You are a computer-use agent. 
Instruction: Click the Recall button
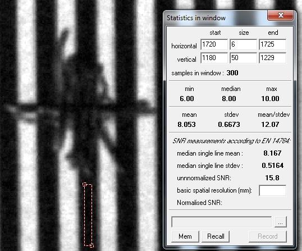[216, 236]
